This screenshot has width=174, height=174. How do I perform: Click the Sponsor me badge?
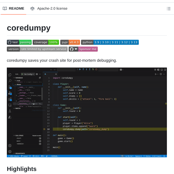83,49
